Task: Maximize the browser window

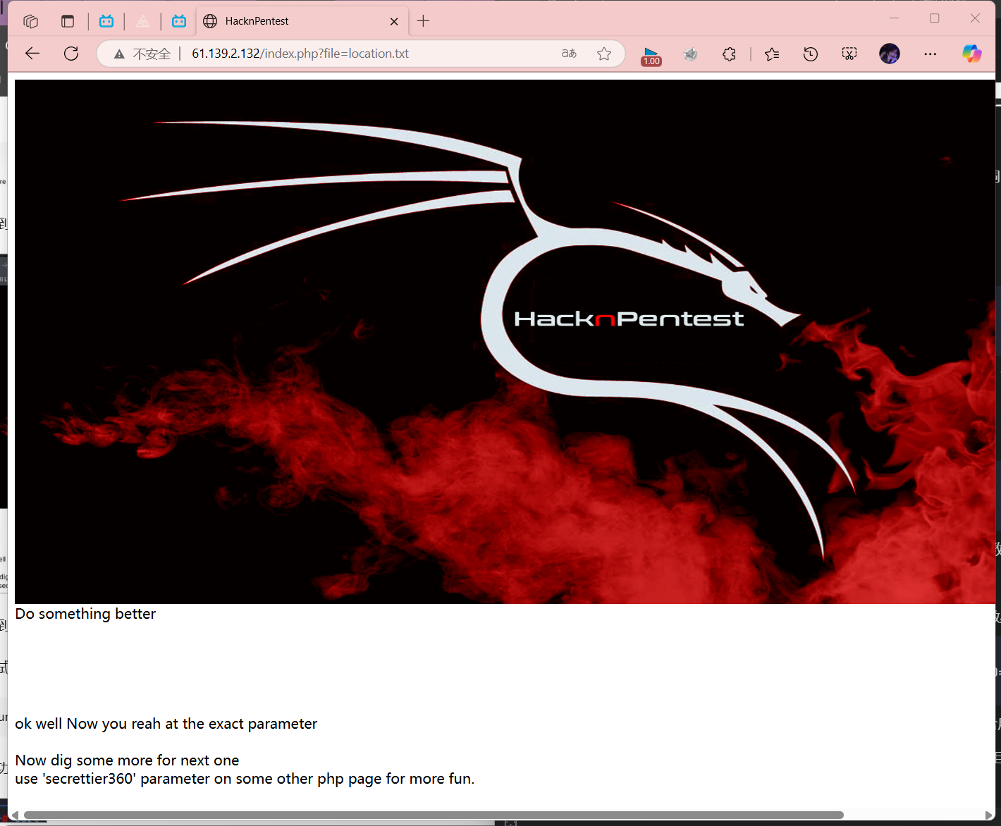Action: (x=935, y=18)
